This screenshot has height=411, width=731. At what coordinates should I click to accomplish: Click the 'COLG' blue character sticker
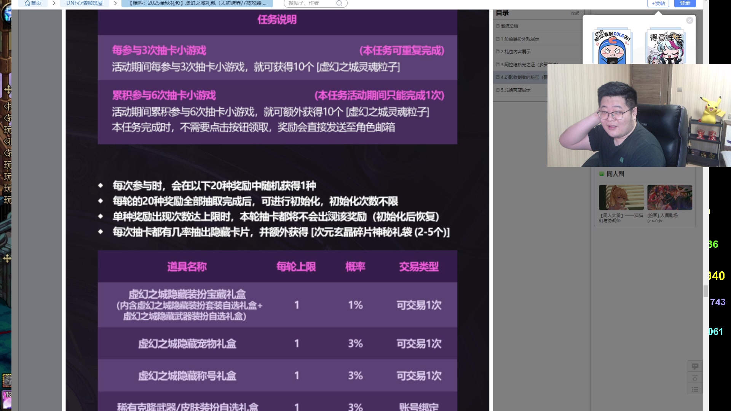point(612,46)
